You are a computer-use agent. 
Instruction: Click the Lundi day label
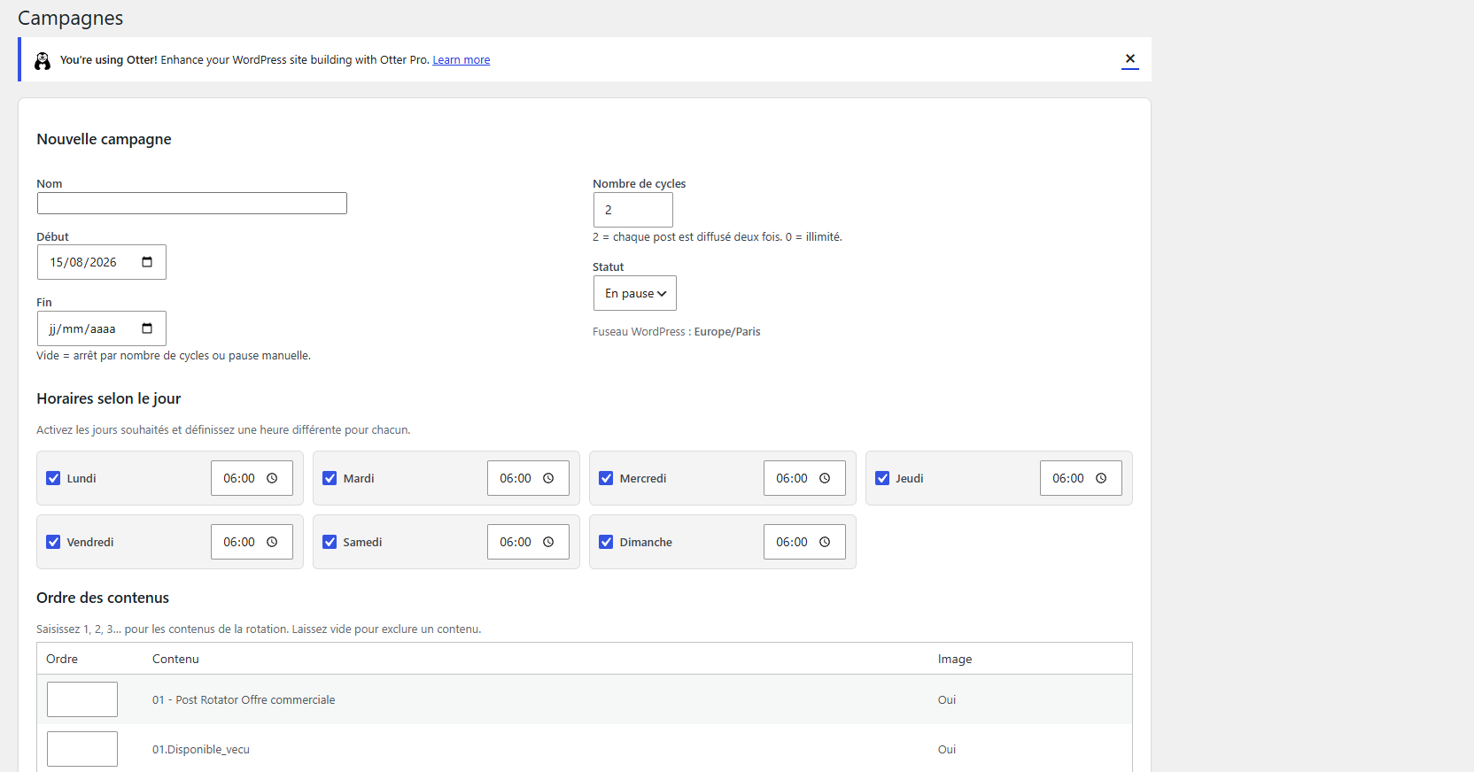81,478
